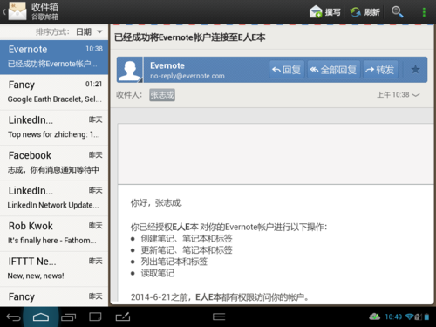Open the IFTTT New, new, news email

tap(54, 269)
